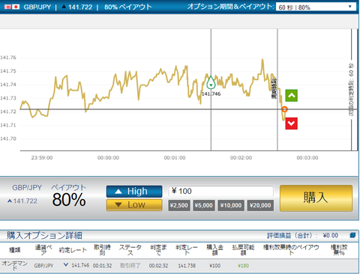Viewport: 360px width, 274px height.
Task: Select the High button
Action: tap(134, 192)
